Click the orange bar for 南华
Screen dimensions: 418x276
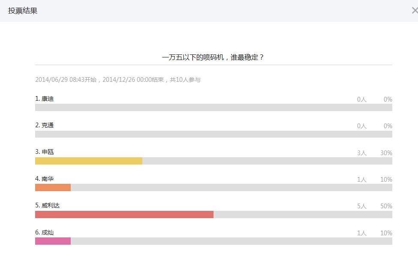point(53,188)
